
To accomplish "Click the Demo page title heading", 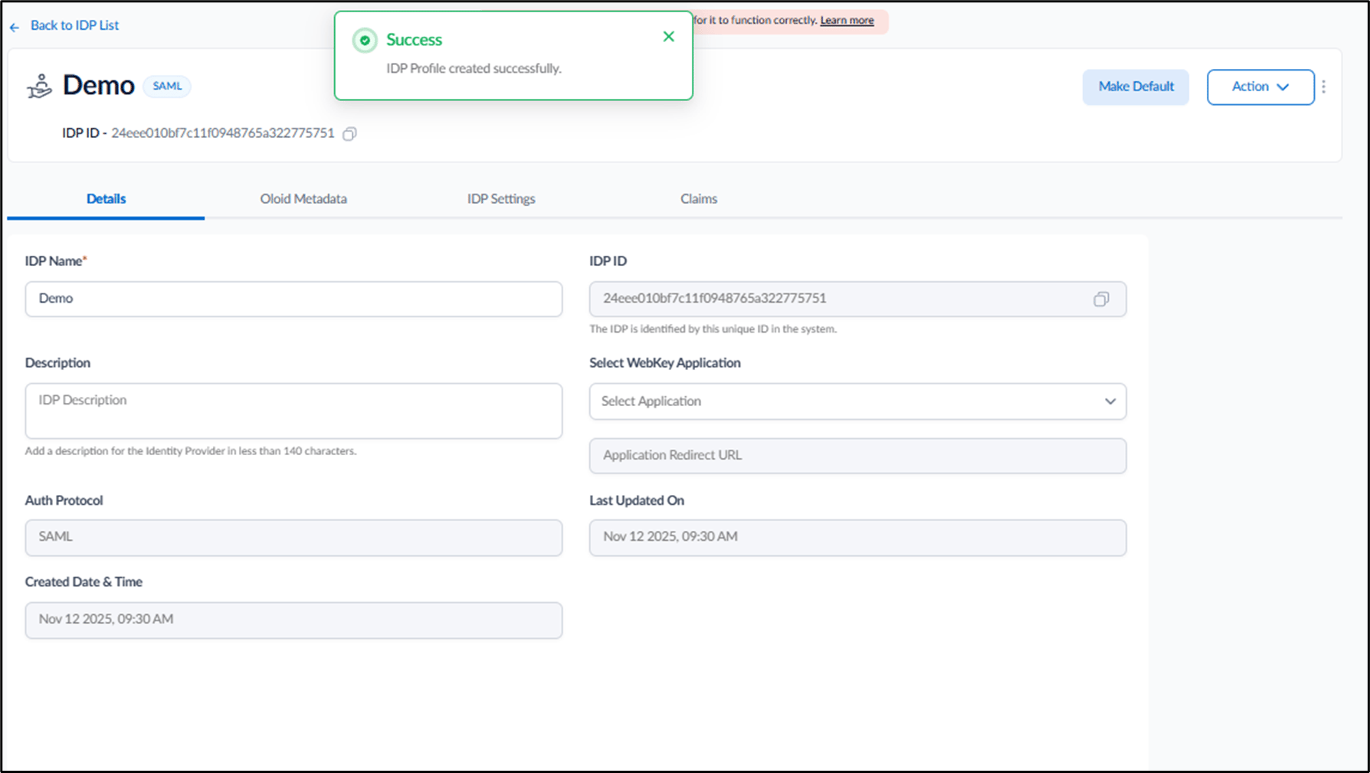I will 99,85.
